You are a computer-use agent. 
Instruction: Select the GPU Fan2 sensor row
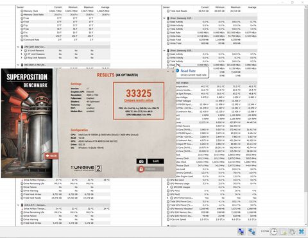(212, 194)
